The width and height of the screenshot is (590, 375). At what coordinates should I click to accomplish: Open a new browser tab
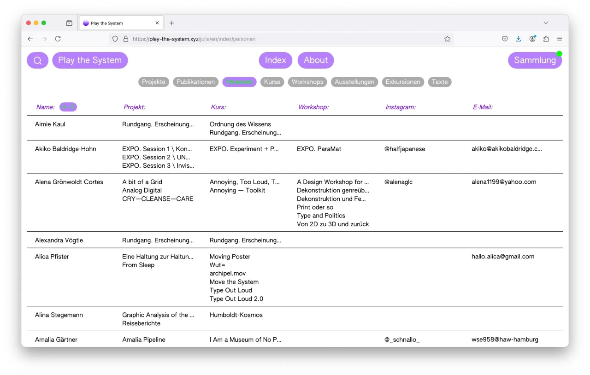(x=171, y=23)
